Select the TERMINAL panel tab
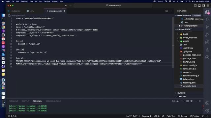 (37, 101)
